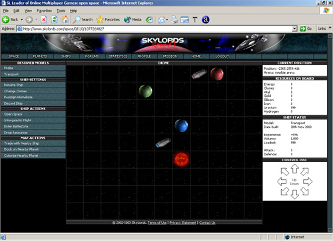Open the Mail button dropdown arrow
This screenshot has width=333, height=241.
[x=167, y=20]
